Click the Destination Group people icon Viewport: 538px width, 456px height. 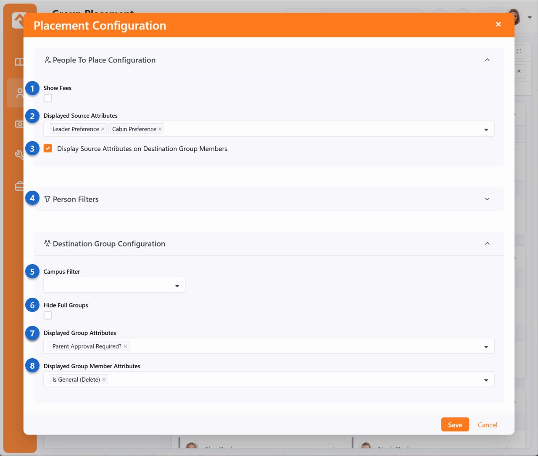[47, 244]
